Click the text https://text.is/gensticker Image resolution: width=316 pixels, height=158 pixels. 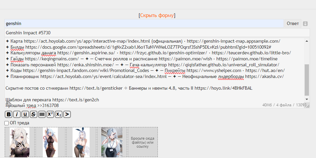(x=96, y=88)
